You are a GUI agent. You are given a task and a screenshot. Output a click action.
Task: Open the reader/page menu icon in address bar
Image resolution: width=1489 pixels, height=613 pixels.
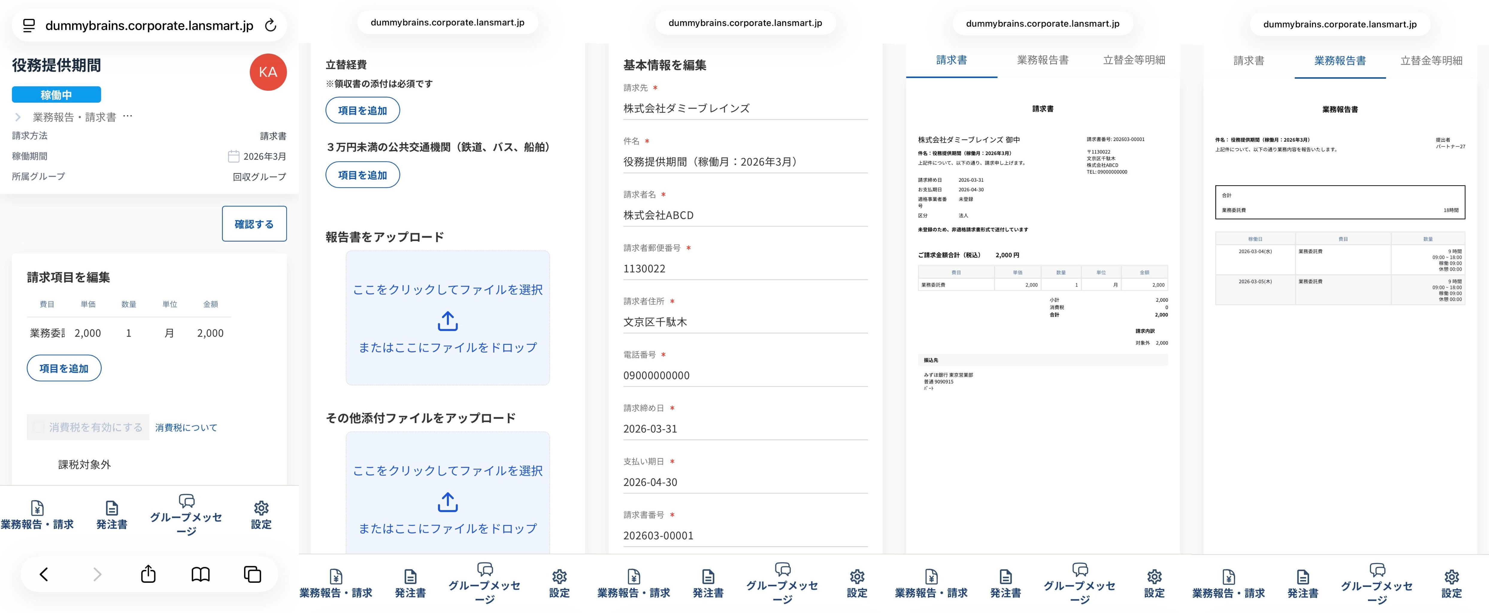pyautogui.click(x=29, y=25)
